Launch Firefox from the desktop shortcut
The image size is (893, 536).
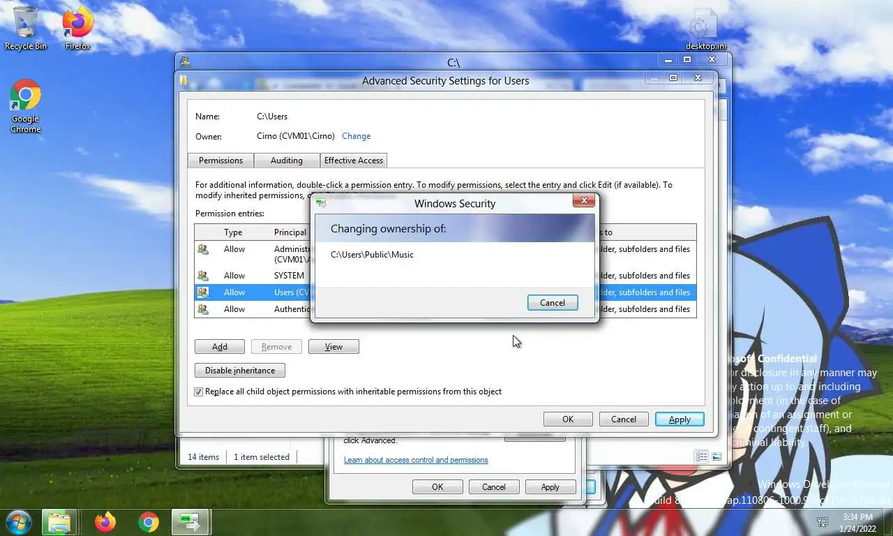(x=77, y=29)
